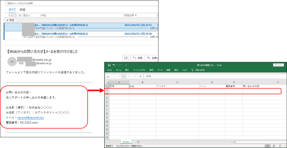Open the Undo history dropdown arrow
The image size is (287, 148).
click(117, 65)
